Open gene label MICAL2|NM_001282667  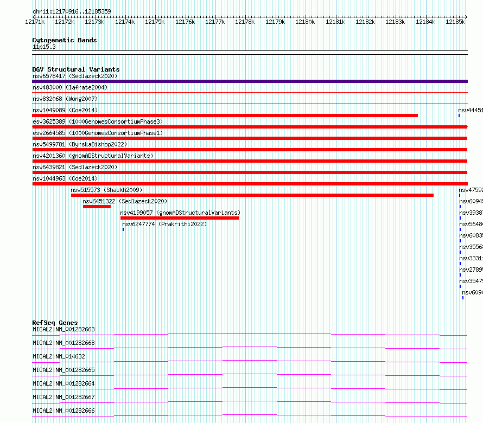63,397
